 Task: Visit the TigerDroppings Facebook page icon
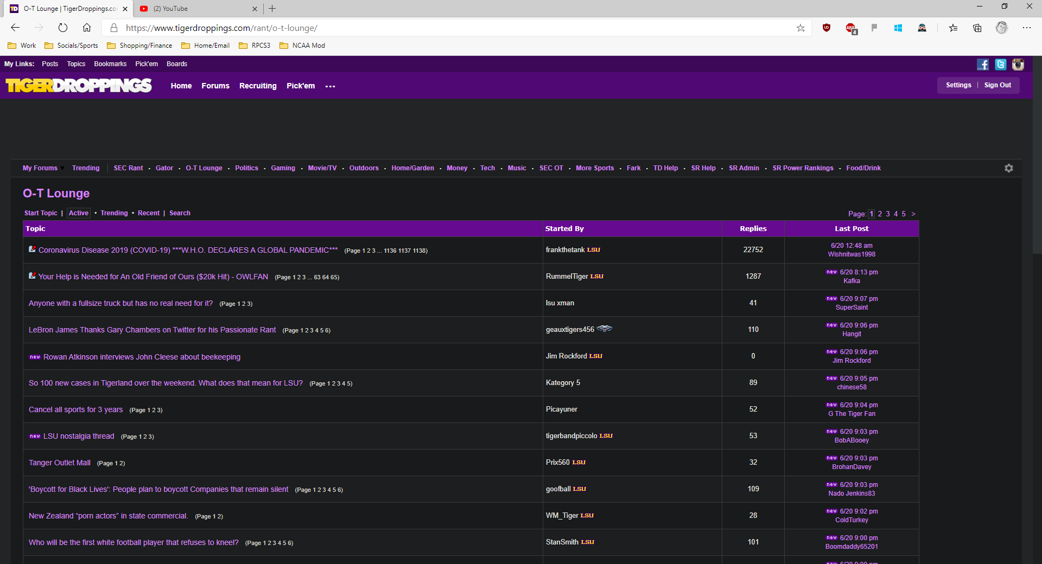click(x=983, y=65)
